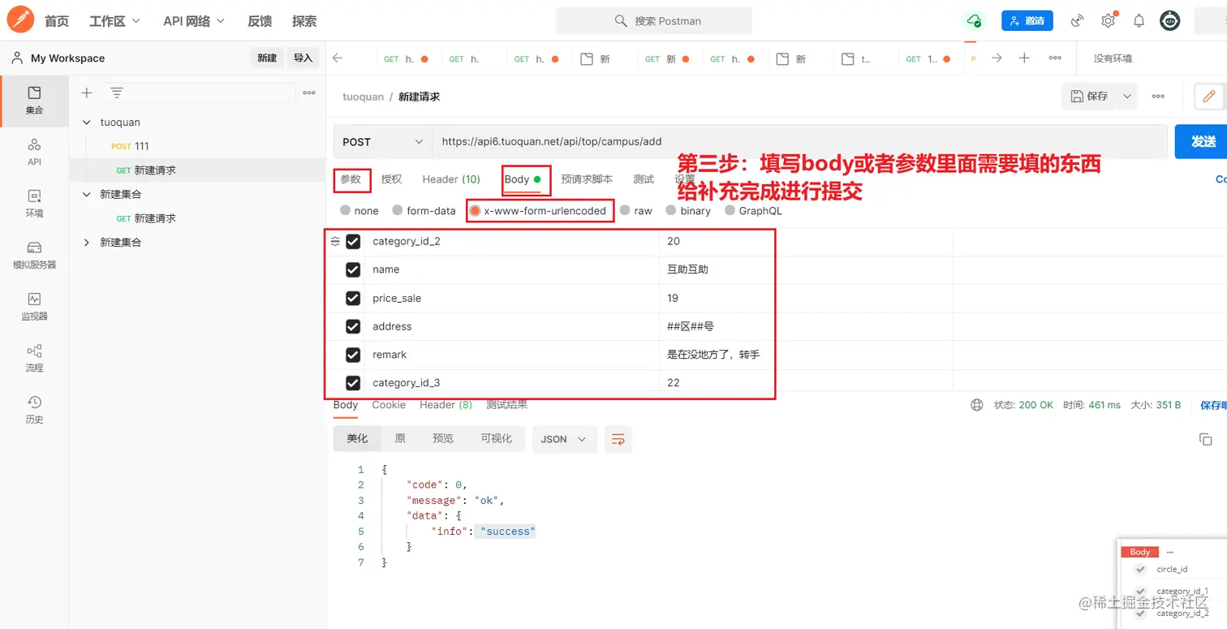
Task: Click the 邀请 invite button
Action: click(1027, 21)
